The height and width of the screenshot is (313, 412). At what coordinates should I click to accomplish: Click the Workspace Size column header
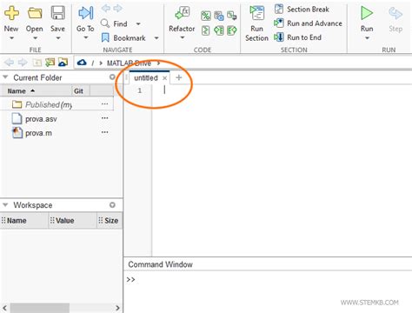coord(110,221)
